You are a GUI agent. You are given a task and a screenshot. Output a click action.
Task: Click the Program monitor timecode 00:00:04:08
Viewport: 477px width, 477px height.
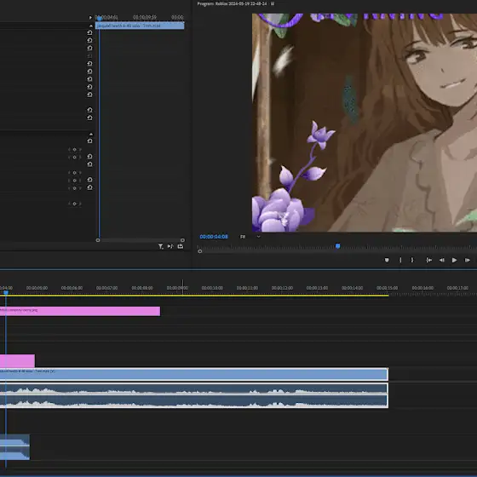tap(214, 237)
